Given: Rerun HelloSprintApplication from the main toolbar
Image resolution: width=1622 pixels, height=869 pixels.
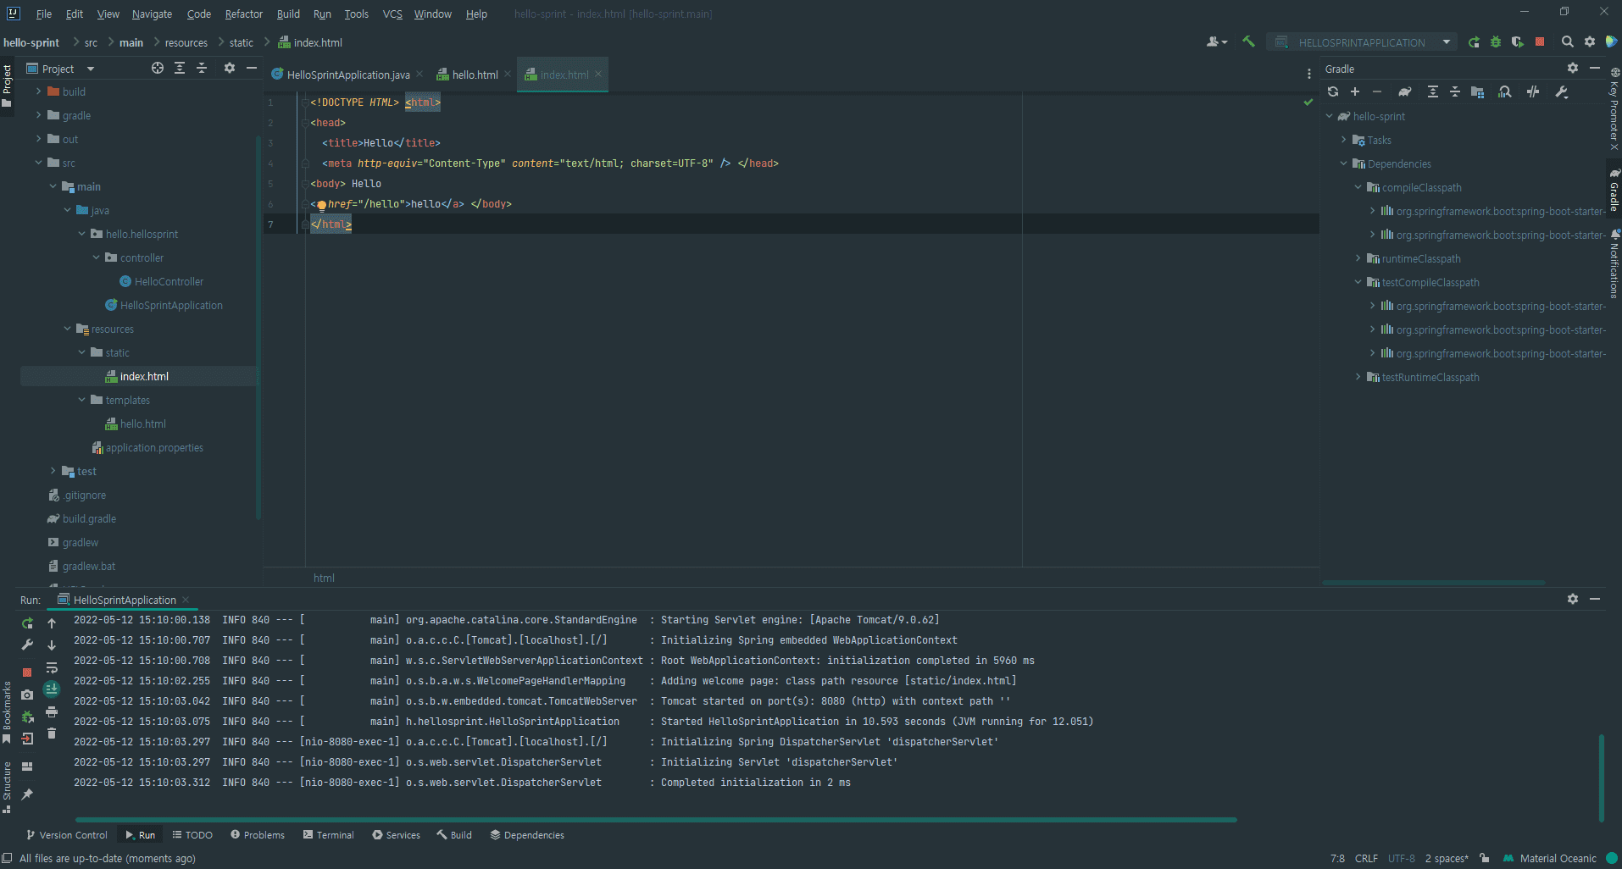Looking at the screenshot, I should [1474, 42].
